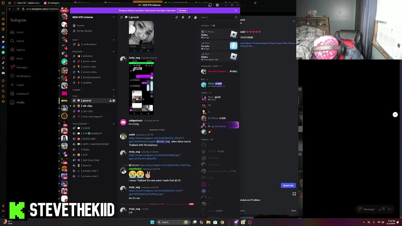The image size is (402, 226).
Task: Disable Streamer Mode in purple banner
Action: click(182, 10)
